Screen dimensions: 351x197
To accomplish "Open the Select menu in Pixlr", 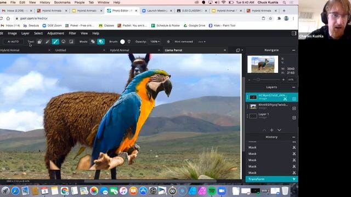I will [x=38, y=33].
